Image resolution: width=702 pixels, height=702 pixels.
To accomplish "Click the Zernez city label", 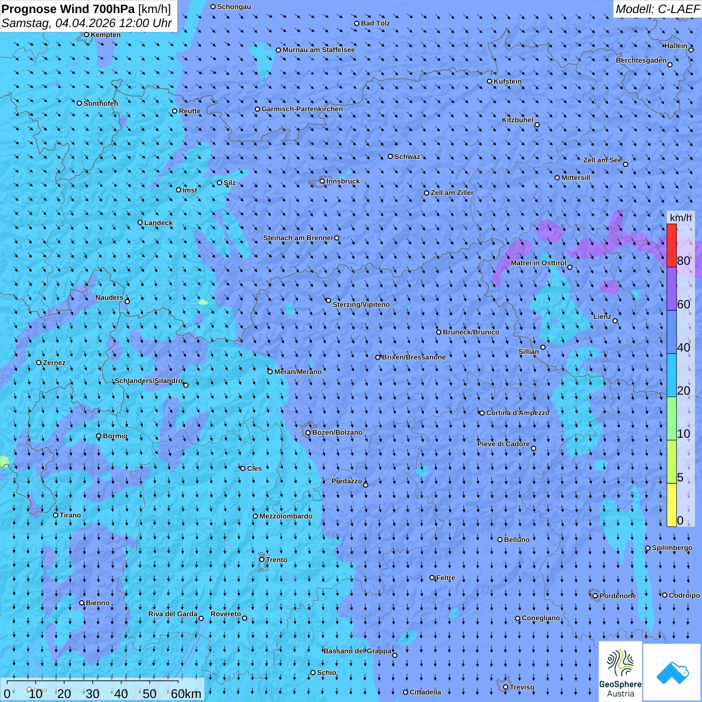I will [54, 363].
